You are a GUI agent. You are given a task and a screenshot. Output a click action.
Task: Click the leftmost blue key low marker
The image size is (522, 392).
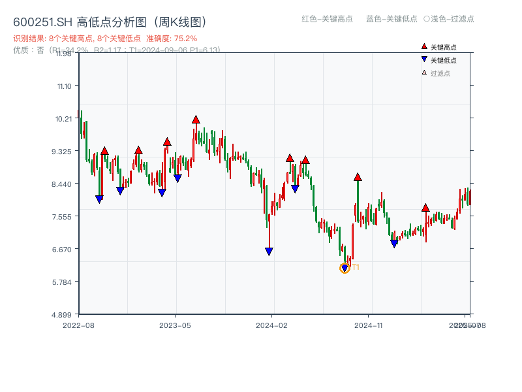point(99,199)
